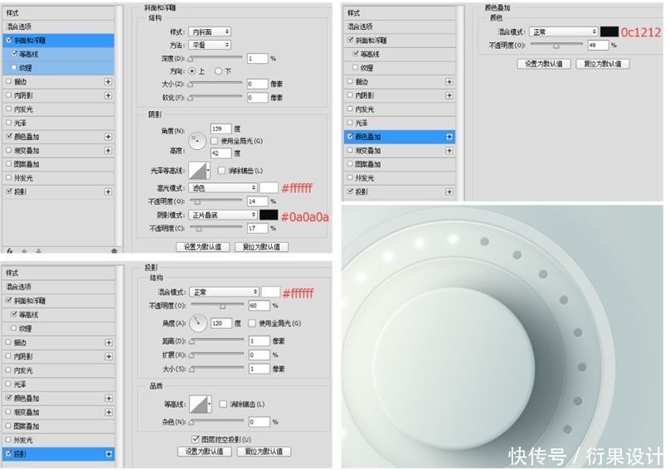Click the plus icon on highlighted 投影 row
670x470 pixels.
109,453
